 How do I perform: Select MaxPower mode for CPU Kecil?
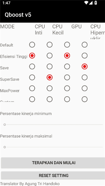click(x=50, y=88)
